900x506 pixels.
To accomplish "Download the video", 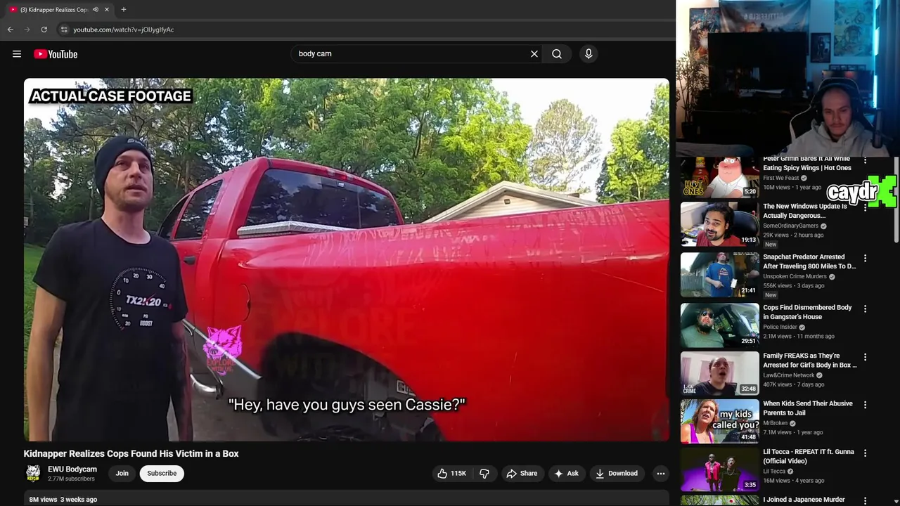I will (x=617, y=474).
